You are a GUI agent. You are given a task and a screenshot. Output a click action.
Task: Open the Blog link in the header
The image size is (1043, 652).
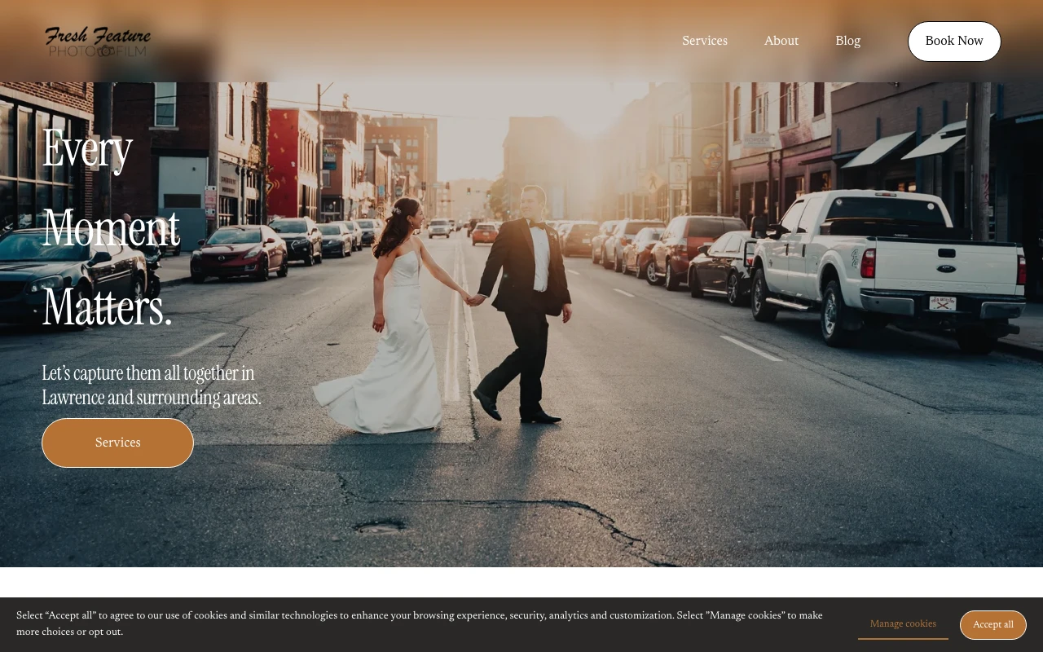[847, 41]
